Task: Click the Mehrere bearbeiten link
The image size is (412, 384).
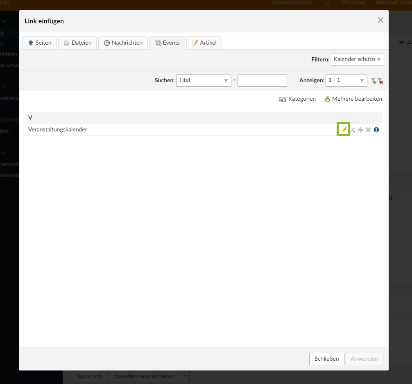Action: (353, 99)
